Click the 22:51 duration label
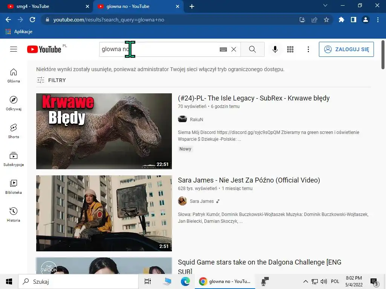This screenshot has width=386, height=289. point(162,164)
